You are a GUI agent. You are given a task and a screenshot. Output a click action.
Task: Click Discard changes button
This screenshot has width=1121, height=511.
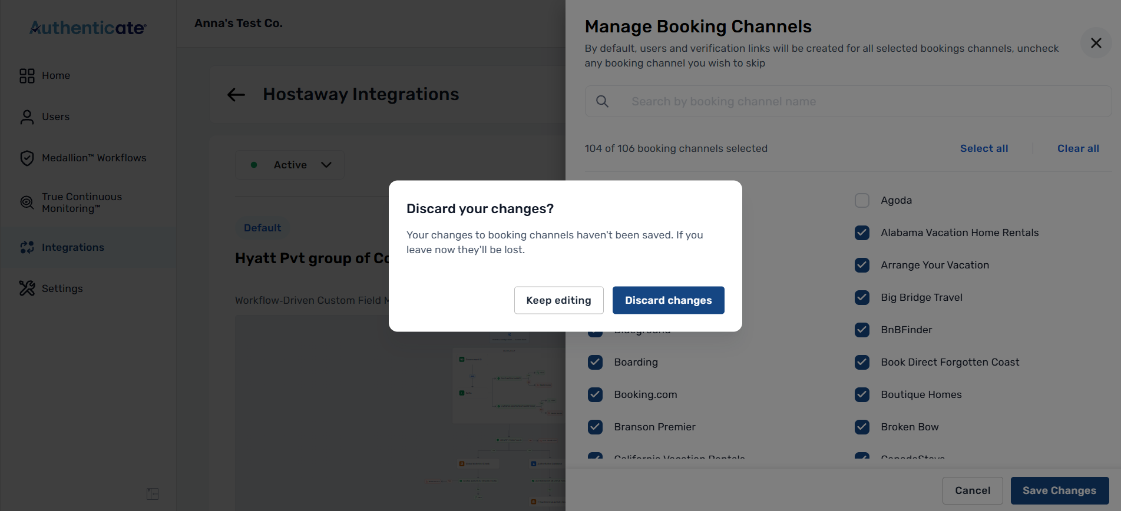pyautogui.click(x=668, y=300)
